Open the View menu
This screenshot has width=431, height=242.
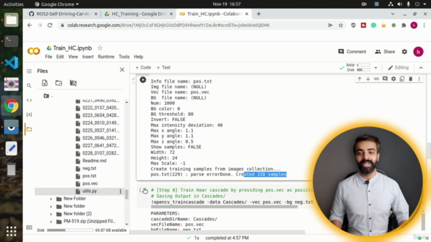click(73, 56)
